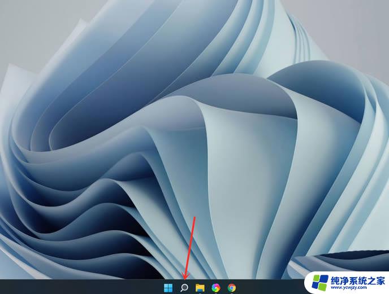Select the yellow folder icon
The image size is (389, 294).
click(200, 288)
